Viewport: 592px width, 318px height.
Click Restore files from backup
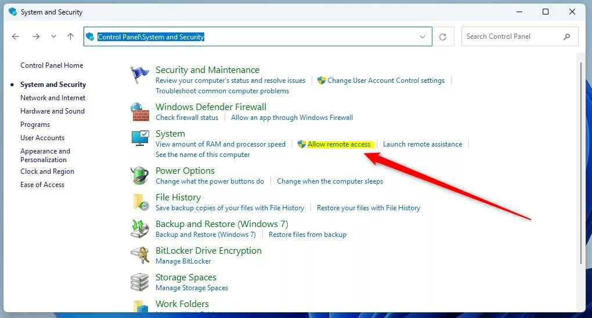308,235
